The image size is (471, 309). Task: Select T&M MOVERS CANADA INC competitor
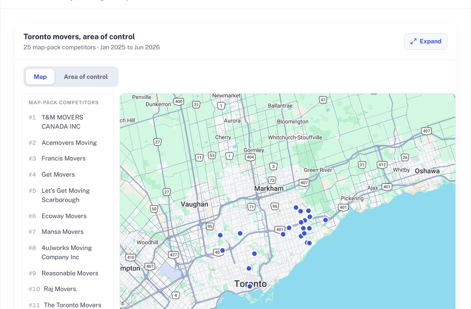(62, 122)
